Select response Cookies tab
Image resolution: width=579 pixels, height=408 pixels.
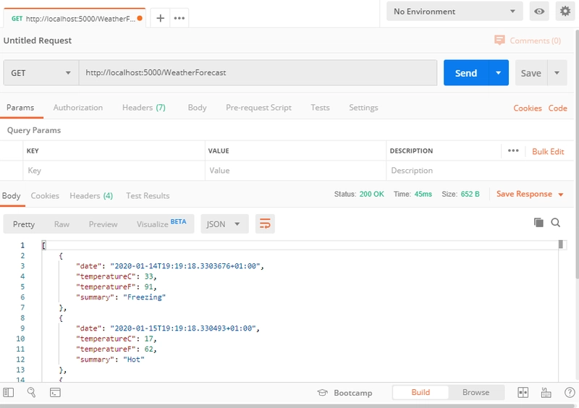(45, 196)
